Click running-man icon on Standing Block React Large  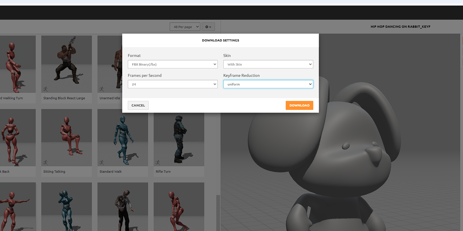point(45,89)
